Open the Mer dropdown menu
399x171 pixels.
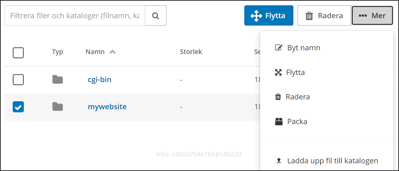[372, 15]
